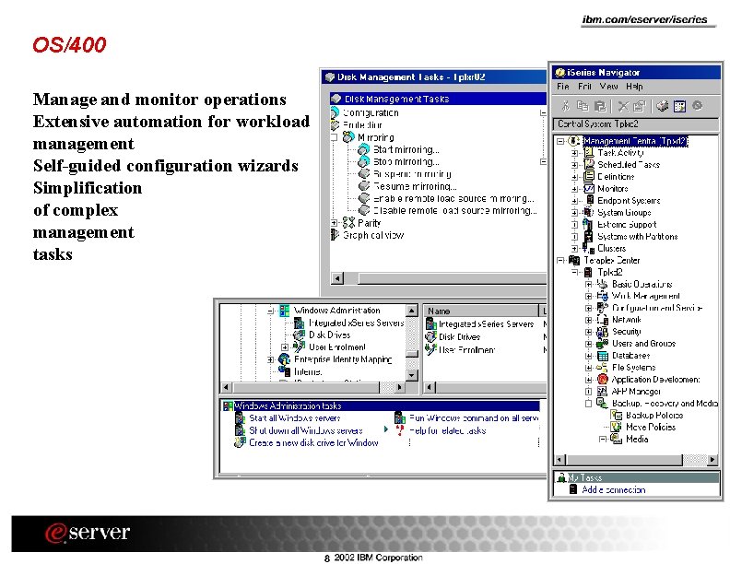Click 'Help for related tasks' link
The image size is (730, 564).
[448, 430]
